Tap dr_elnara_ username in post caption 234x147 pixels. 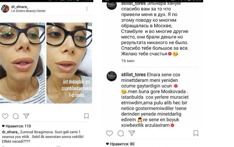coord(11,132)
